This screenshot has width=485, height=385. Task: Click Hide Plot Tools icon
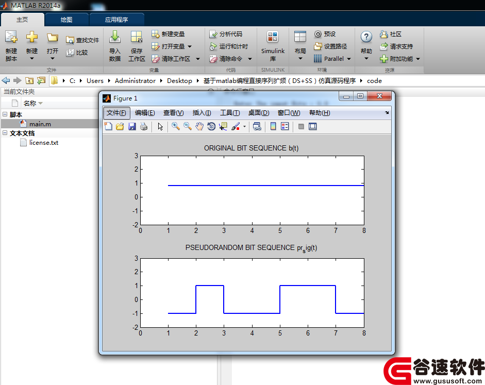click(301, 126)
